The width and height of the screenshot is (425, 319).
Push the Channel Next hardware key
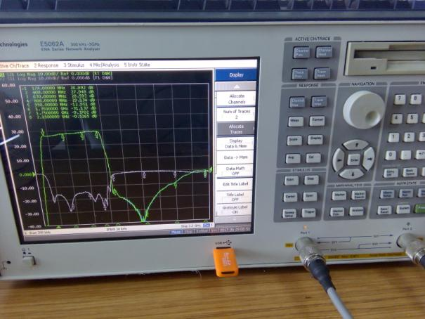pyautogui.click(x=324, y=51)
